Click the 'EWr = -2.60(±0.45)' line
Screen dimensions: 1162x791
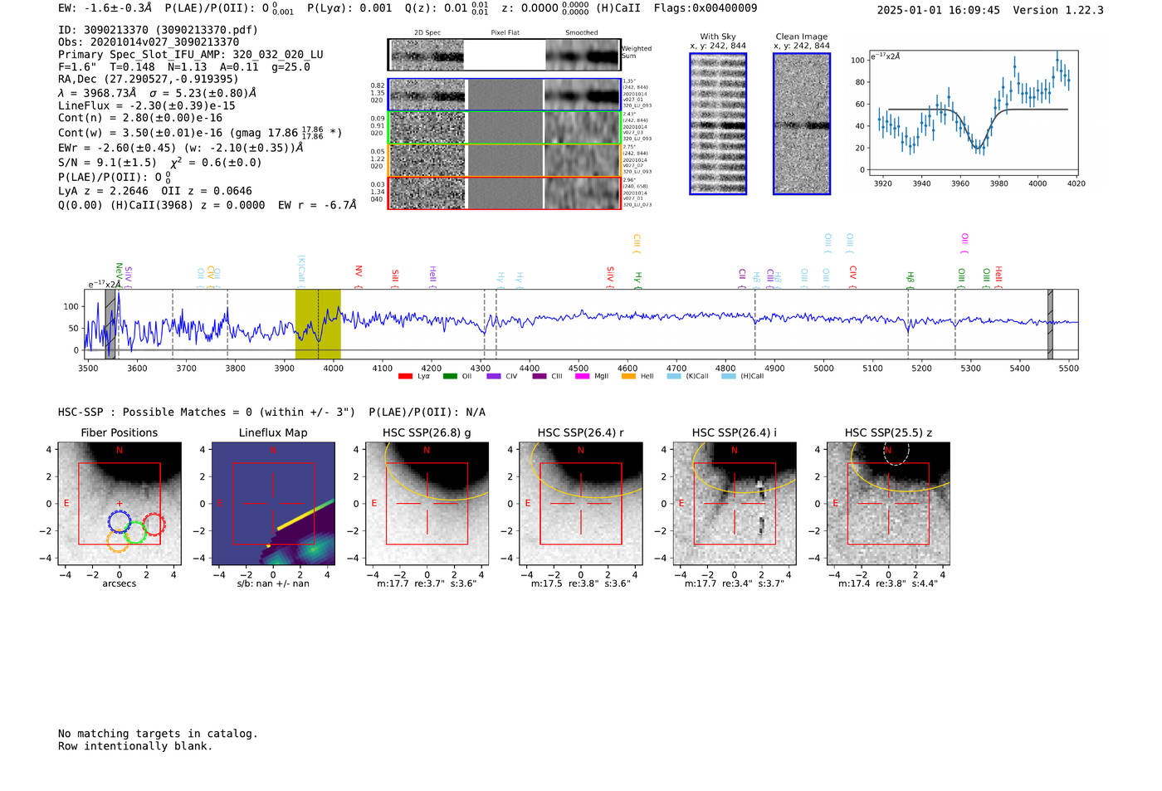[x=180, y=148]
